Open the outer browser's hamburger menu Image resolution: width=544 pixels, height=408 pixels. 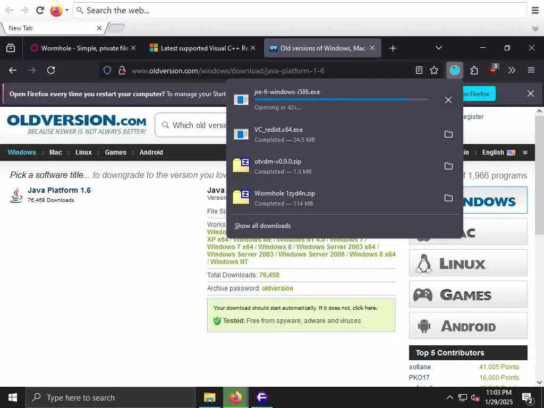(535, 11)
